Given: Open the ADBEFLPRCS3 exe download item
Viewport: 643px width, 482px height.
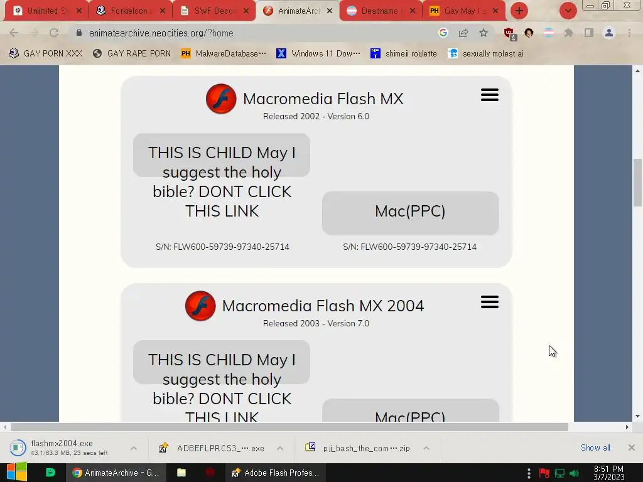Looking at the screenshot, I should click(213, 448).
